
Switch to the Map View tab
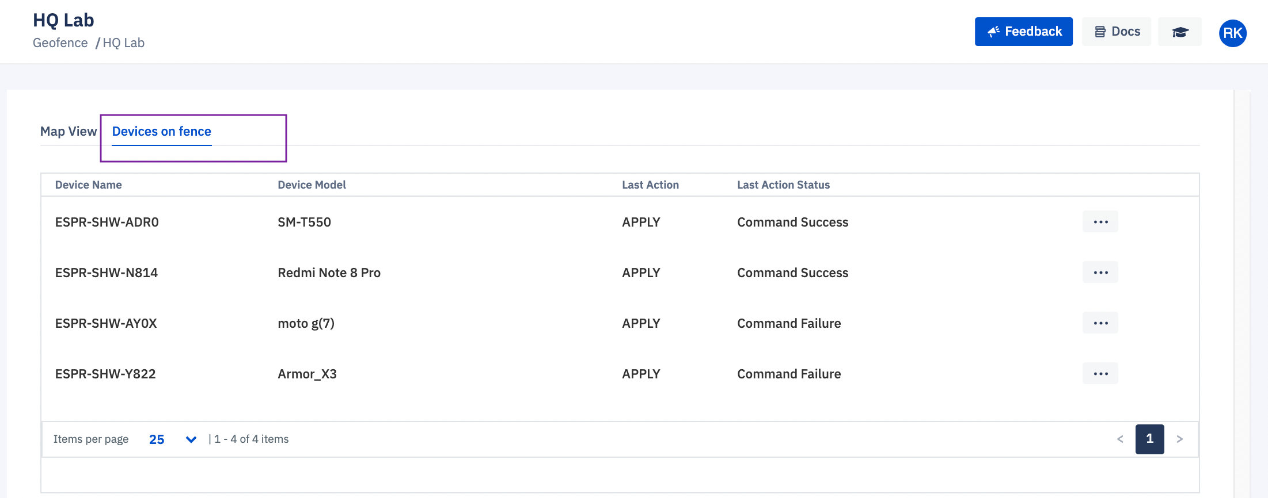69,132
